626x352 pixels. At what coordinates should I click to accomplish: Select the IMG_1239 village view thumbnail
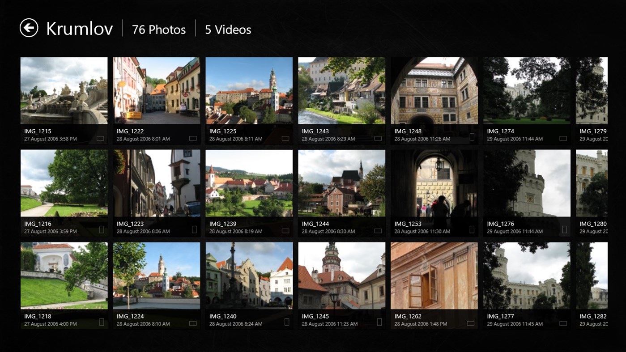click(249, 183)
